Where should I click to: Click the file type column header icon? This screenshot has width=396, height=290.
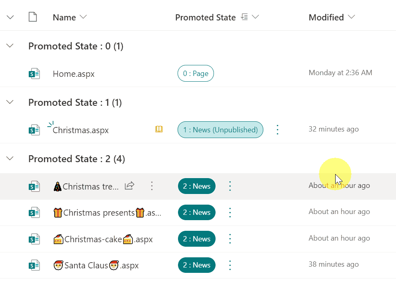33,17
